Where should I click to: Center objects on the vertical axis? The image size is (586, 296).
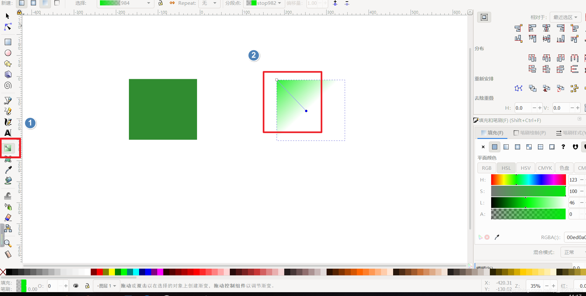[547, 28]
